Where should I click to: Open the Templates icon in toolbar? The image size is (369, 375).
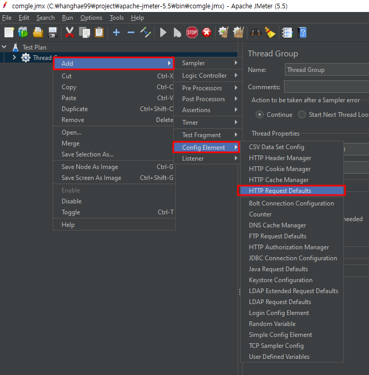coord(23,32)
